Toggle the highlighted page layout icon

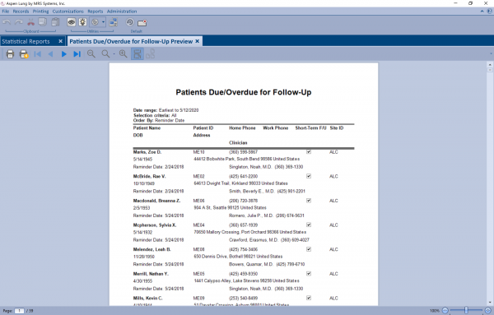coord(137,54)
